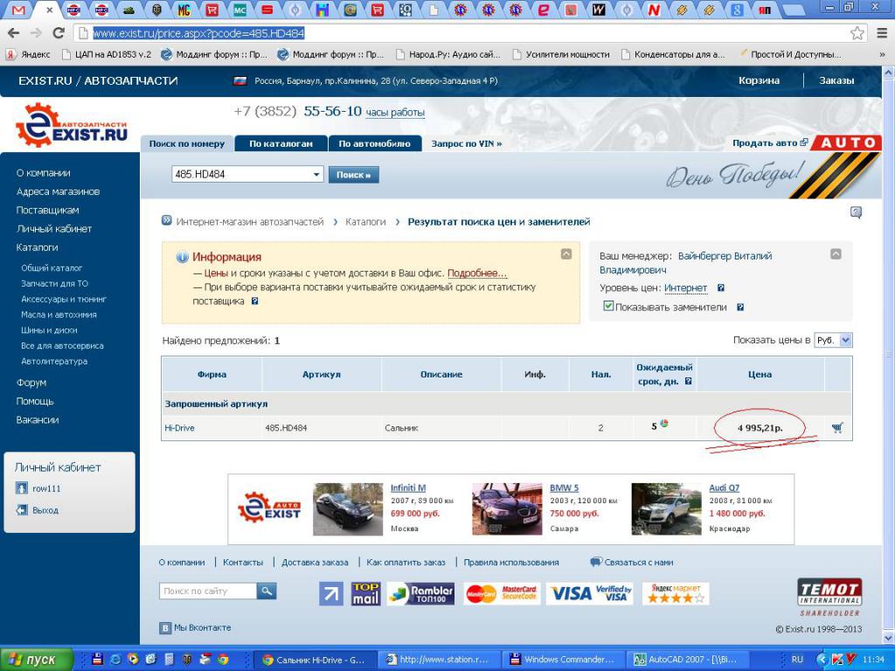Open Аксессуары и тюнинг link

coord(63,299)
